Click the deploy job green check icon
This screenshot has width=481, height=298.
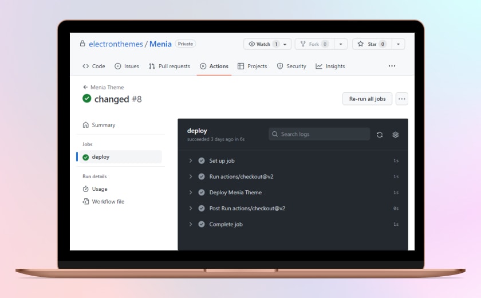click(86, 157)
